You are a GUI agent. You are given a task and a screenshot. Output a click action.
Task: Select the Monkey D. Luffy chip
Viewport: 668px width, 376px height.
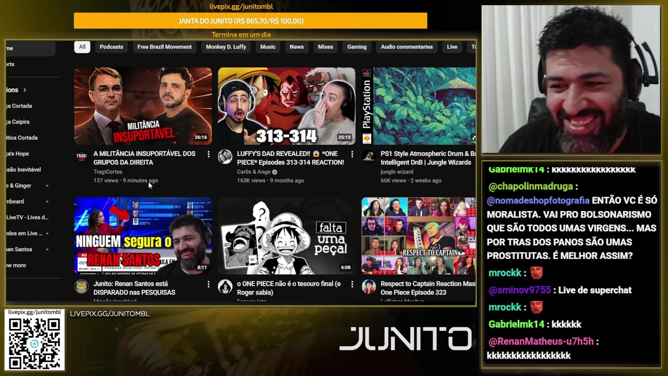(x=226, y=47)
